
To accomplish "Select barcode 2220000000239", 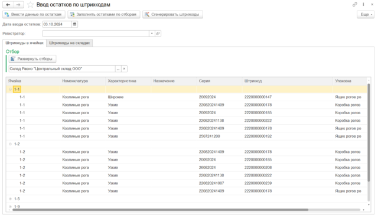I will point(258,183).
